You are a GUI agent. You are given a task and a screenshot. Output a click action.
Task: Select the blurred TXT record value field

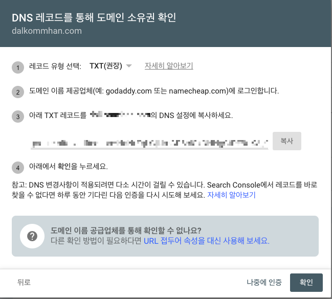tap(149, 143)
